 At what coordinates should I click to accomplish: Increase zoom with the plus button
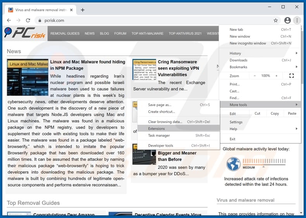click(x=277, y=76)
